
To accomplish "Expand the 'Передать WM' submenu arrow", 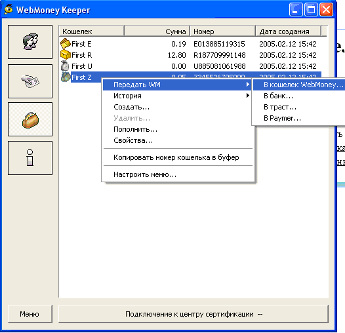I will click(248, 85).
